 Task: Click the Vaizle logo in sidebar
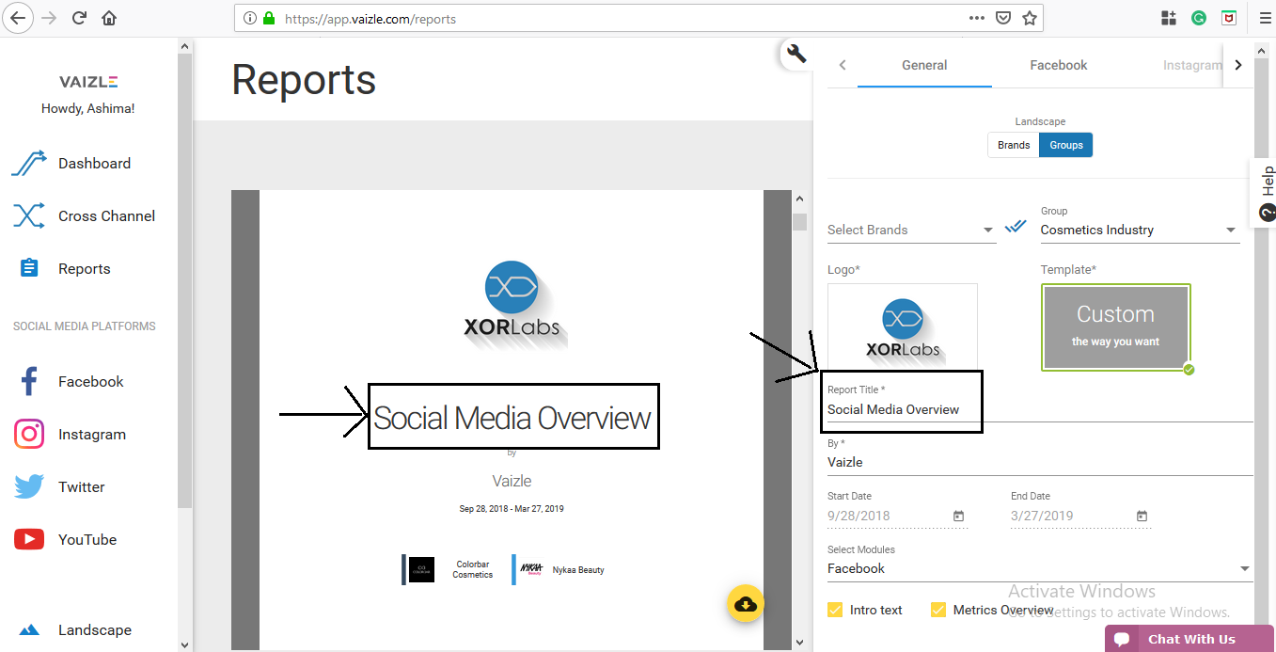tap(88, 82)
